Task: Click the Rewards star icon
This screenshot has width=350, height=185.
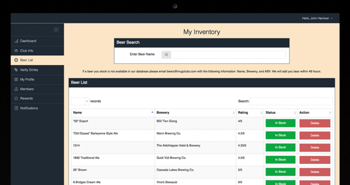Action: click(x=16, y=98)
